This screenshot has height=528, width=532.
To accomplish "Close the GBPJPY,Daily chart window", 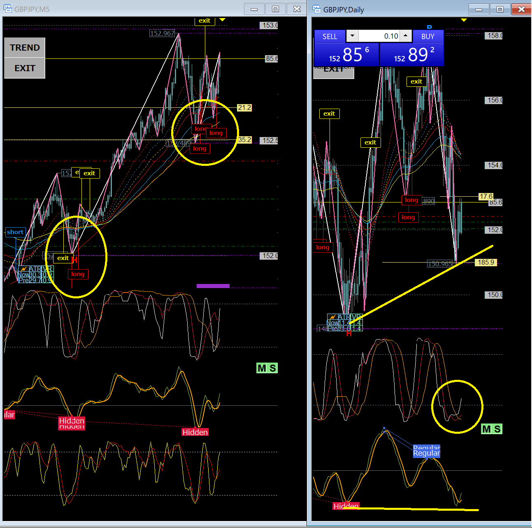I will [521, 9].
